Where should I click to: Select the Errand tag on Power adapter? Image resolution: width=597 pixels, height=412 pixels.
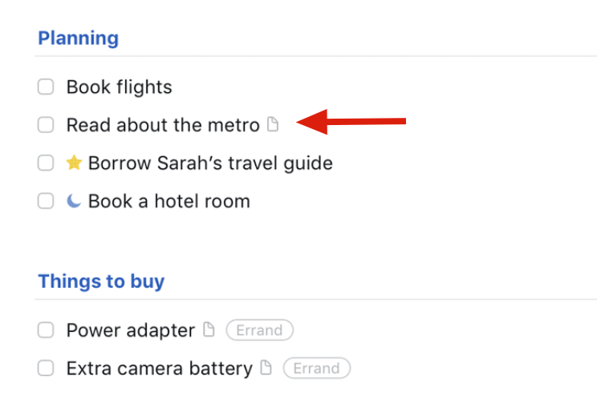(260, 329)
